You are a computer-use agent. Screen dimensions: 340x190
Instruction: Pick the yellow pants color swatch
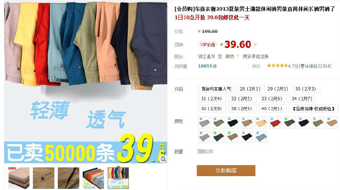tap(261, 123)
